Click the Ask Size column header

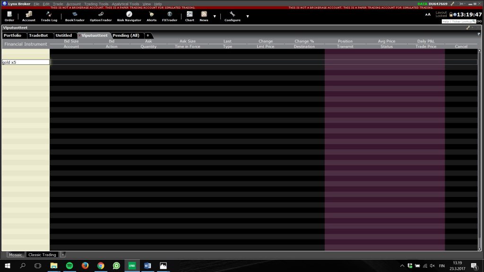point(188,41)
